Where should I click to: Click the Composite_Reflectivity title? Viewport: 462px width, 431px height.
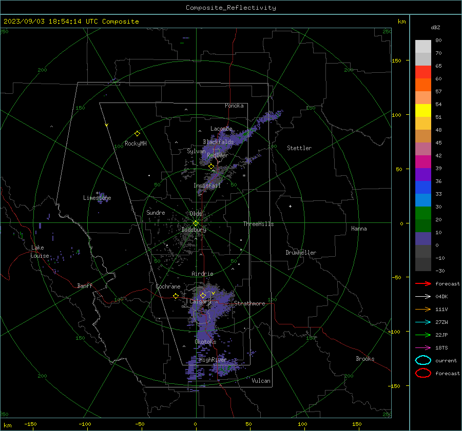(x=231, y=8)
